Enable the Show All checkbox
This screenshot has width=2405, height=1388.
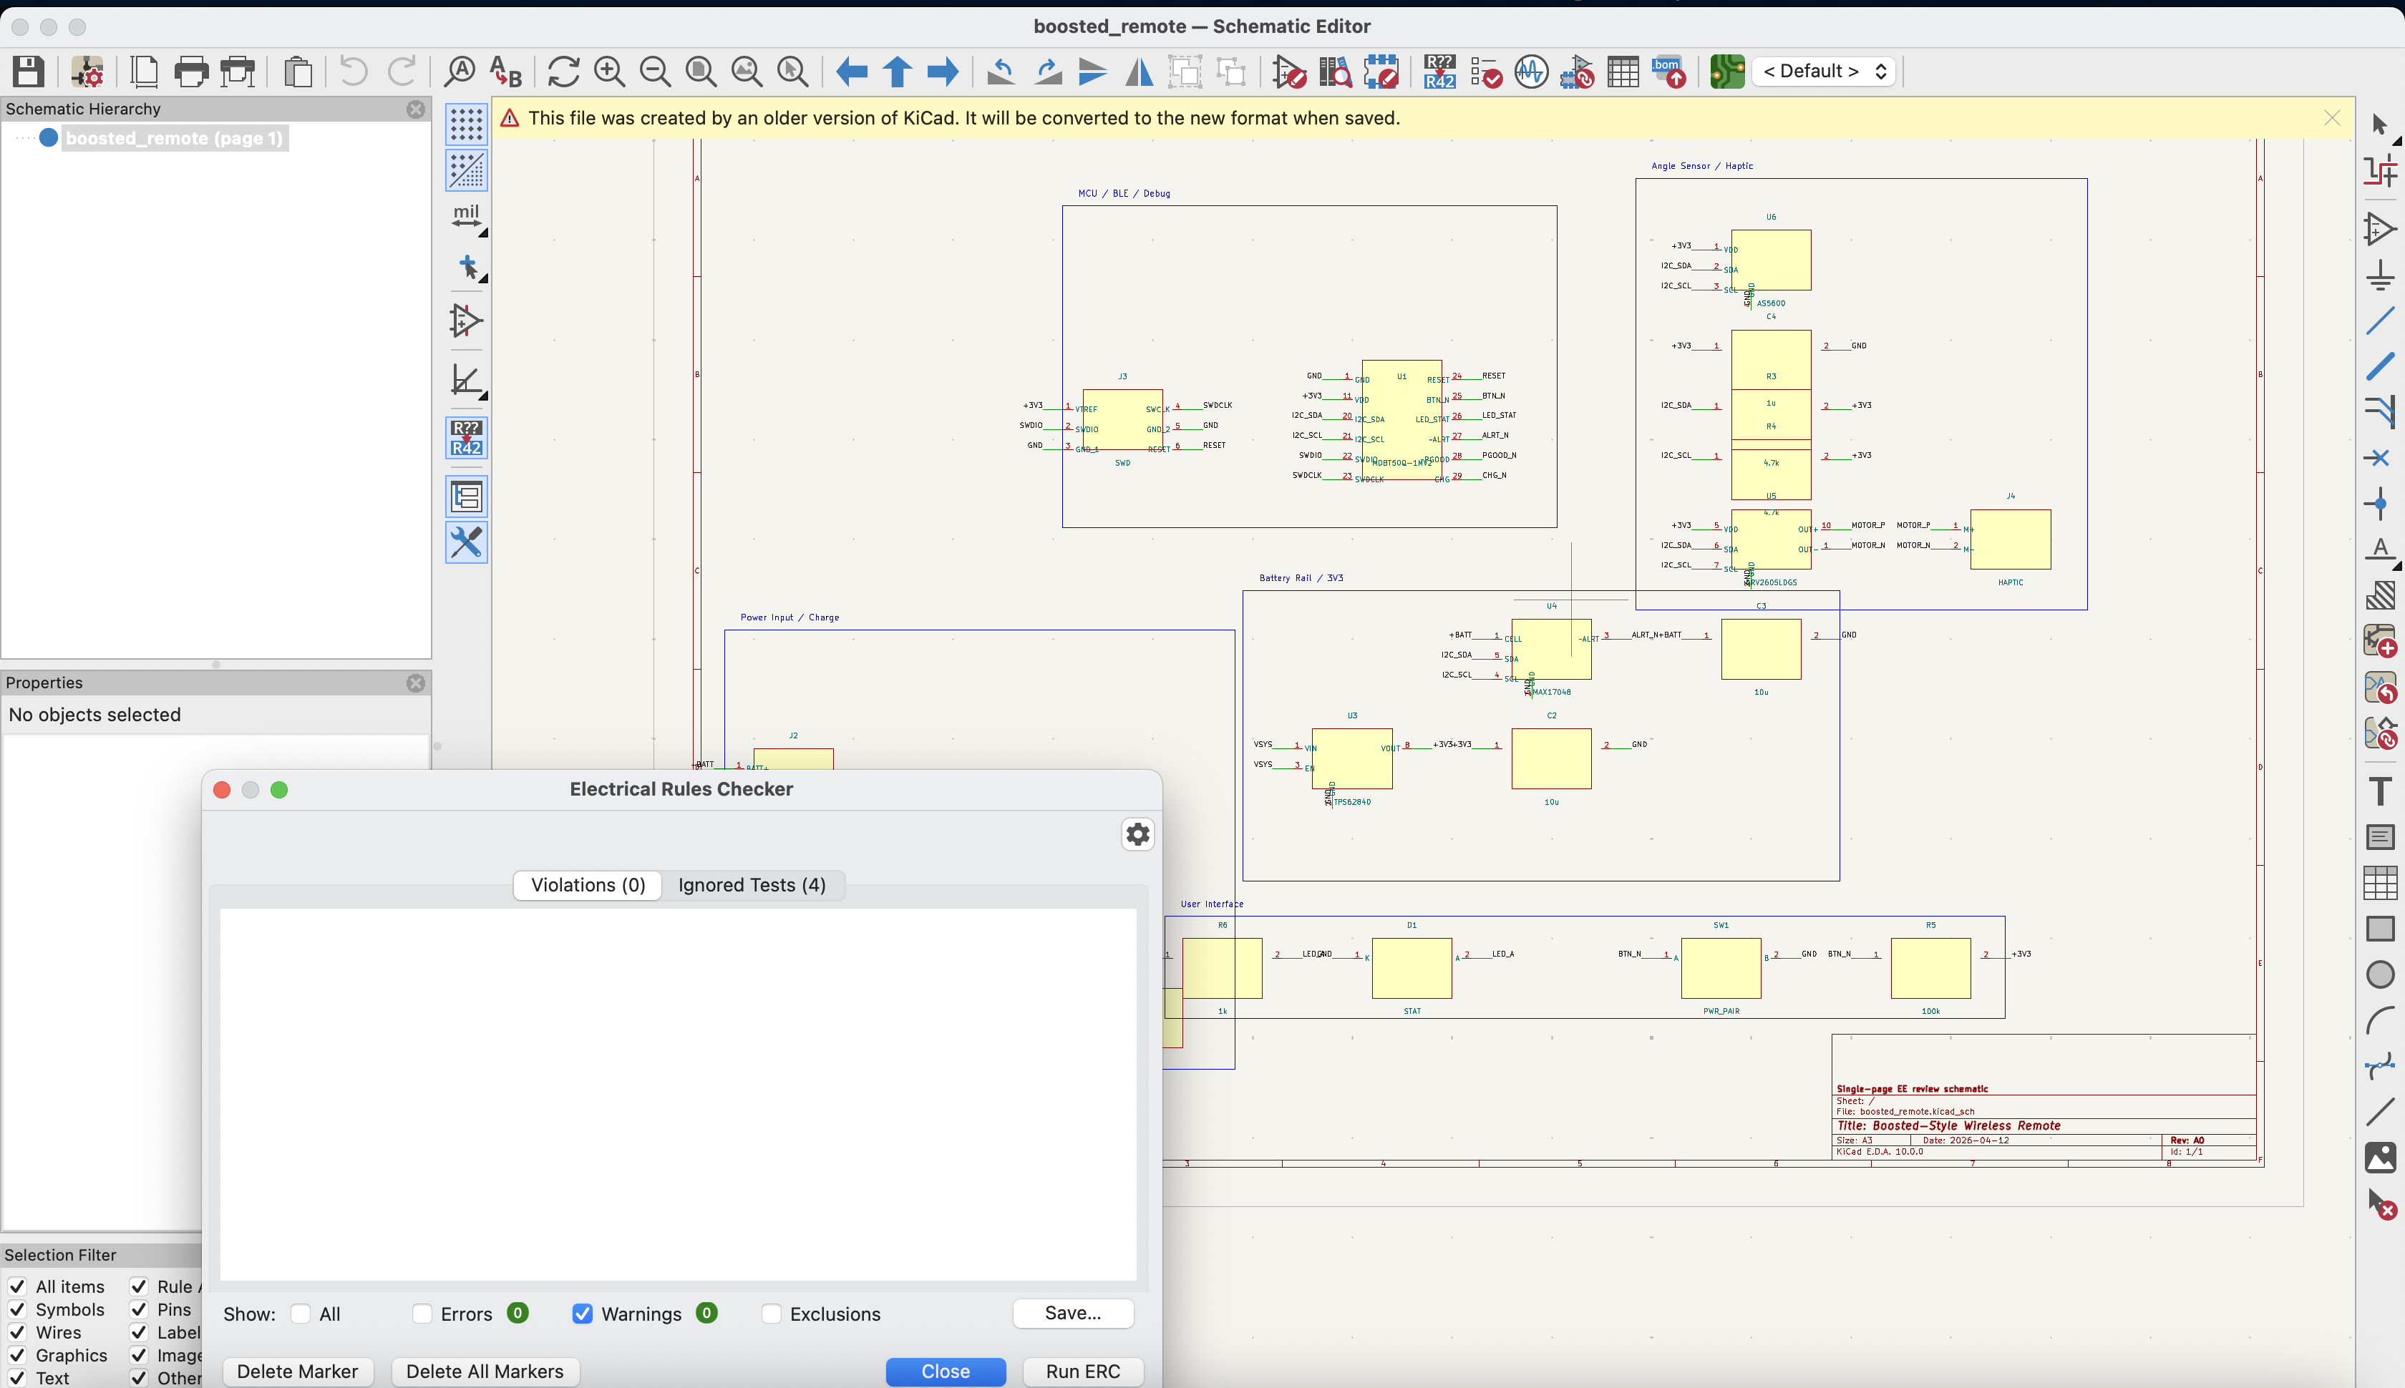click(301, 1314)
